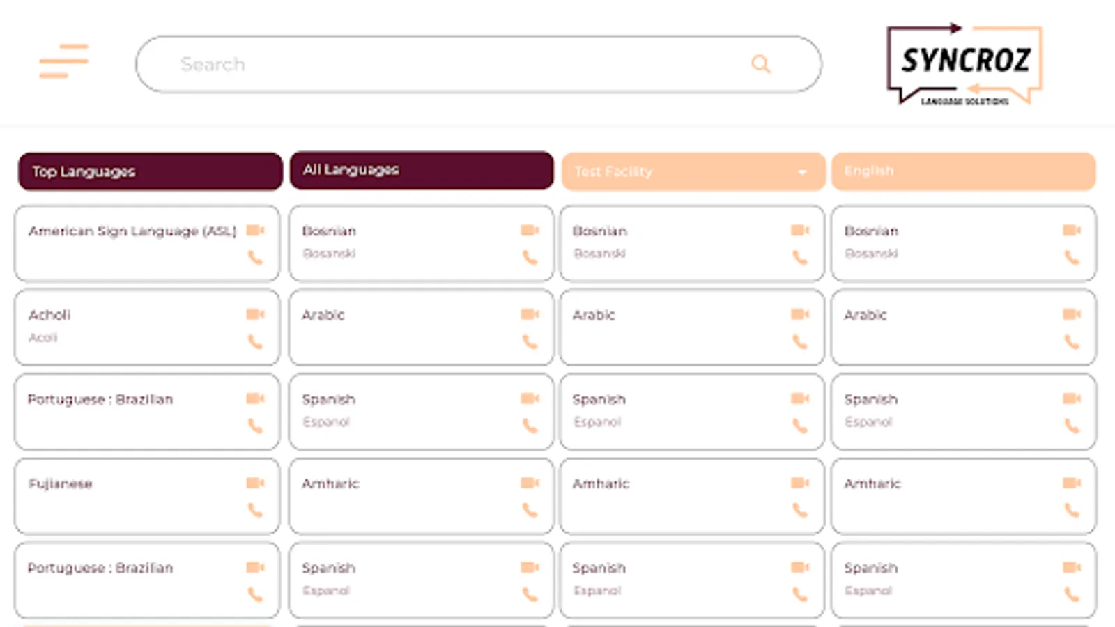Start phone call for American Sign Language
The image size is (1115, 627).
(x=255, y=258)
